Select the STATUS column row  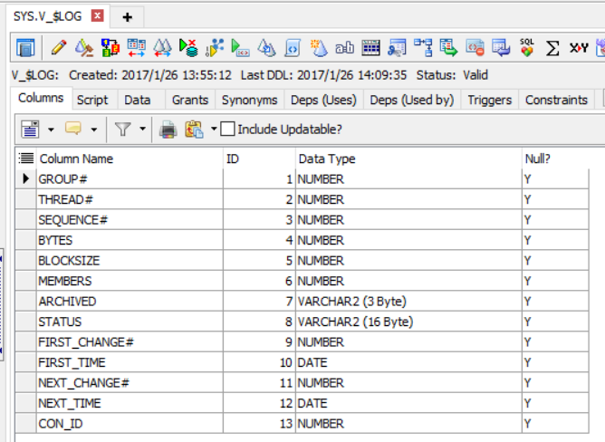click(302, 322)
